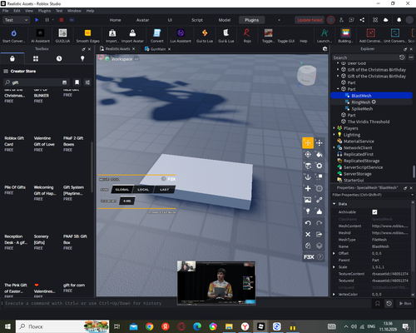Select the F3X Move tool
Viewport: 416px width, 333px height.
tap(308, 143)
